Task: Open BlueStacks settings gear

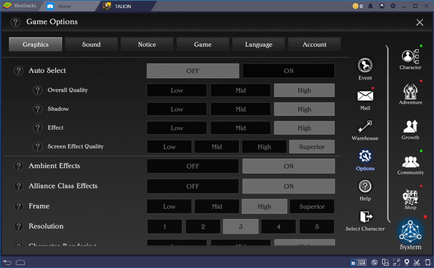Action: click(393, 6)
